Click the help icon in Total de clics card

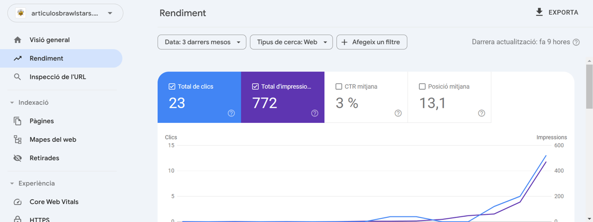(x=231, y=113)
